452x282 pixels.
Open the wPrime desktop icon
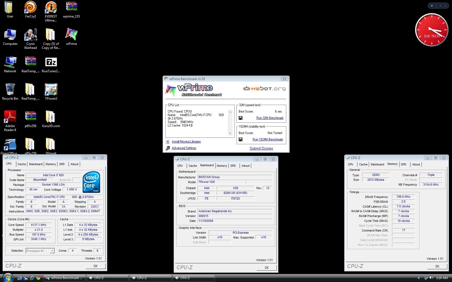click(71, 37)
